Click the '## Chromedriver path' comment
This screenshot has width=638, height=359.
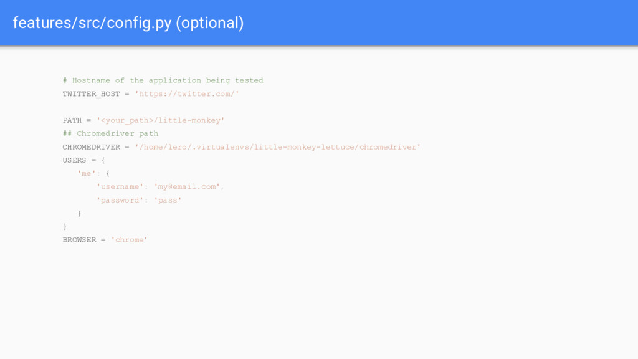110,133
